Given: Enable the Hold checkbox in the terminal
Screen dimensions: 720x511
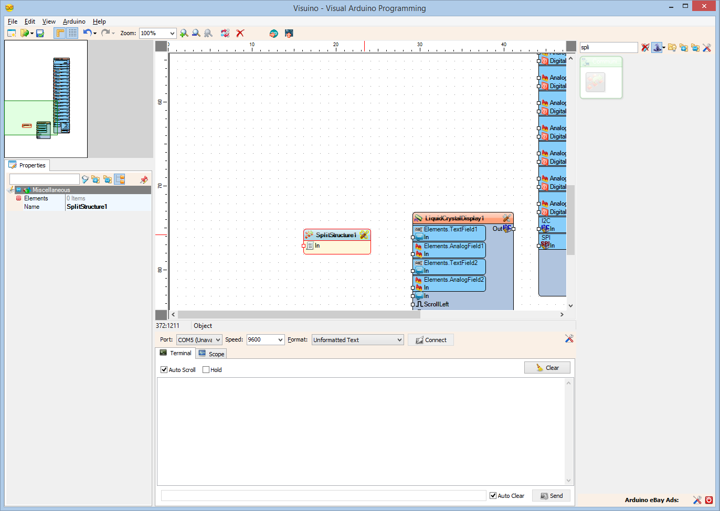Looking at the screenshot, I should [205, 369].
